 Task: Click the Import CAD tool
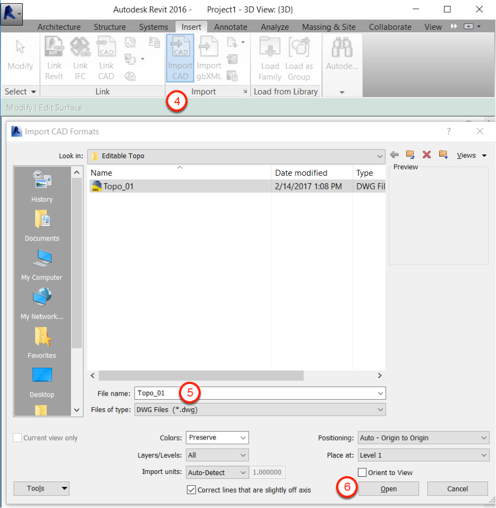pyautogui.click(x=180, y=58)
